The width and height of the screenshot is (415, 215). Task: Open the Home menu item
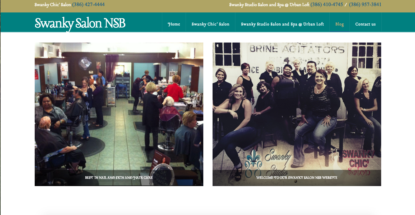[174, 24]
